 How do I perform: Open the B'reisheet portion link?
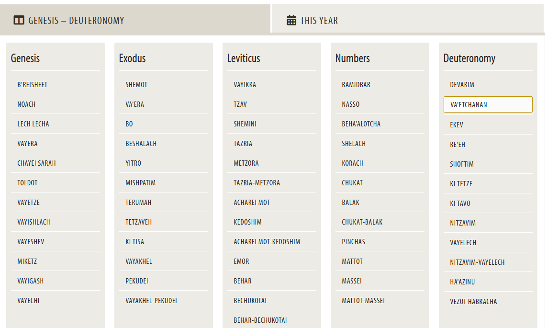pyautogui.click(x=33, y=85)
